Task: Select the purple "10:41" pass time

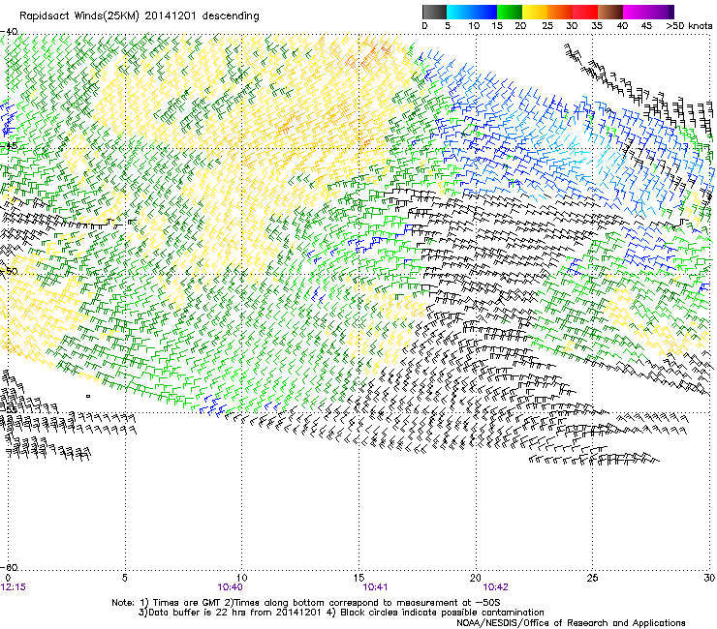Action: tap(375, 587)
